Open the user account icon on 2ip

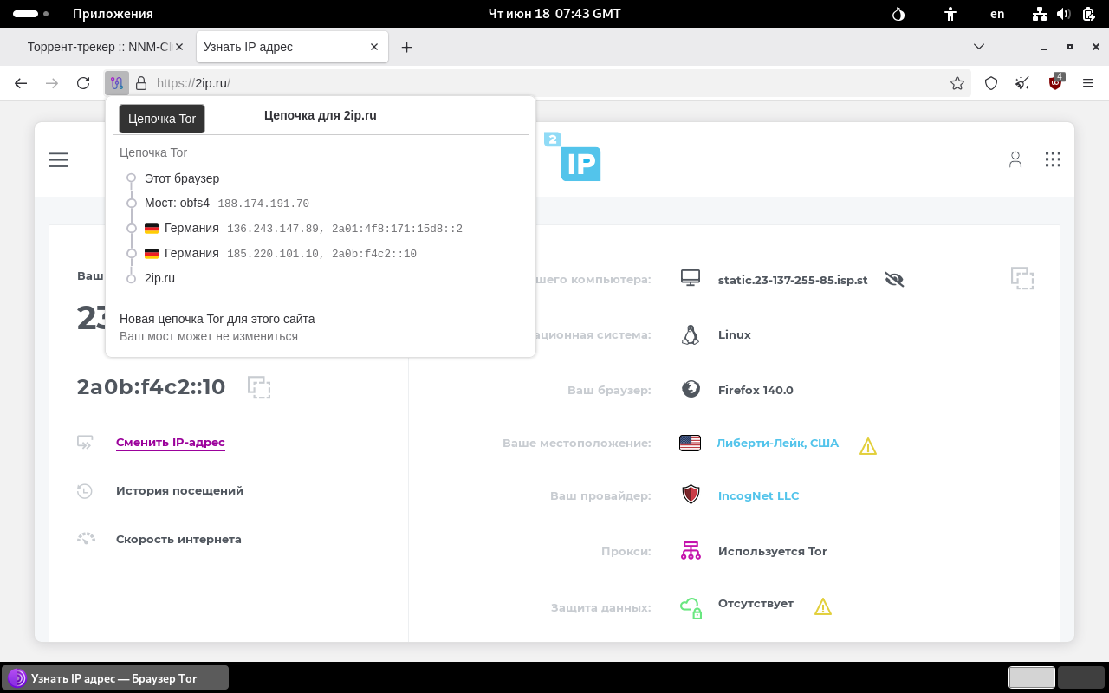coord(1015,159)
